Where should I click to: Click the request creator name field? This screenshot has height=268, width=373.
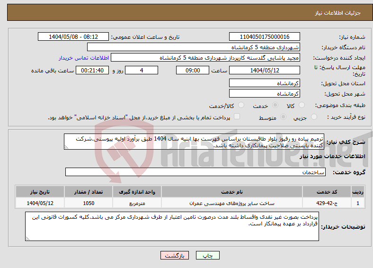tap(205, 58)
